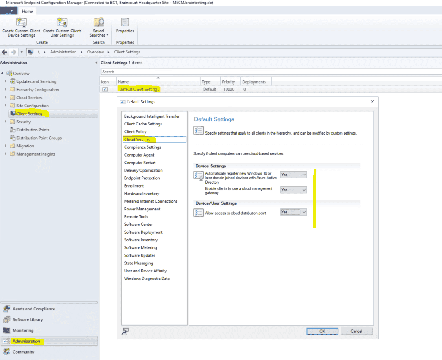
Task: Click the back navigation arrow
Action: click(x=4, y=52)
